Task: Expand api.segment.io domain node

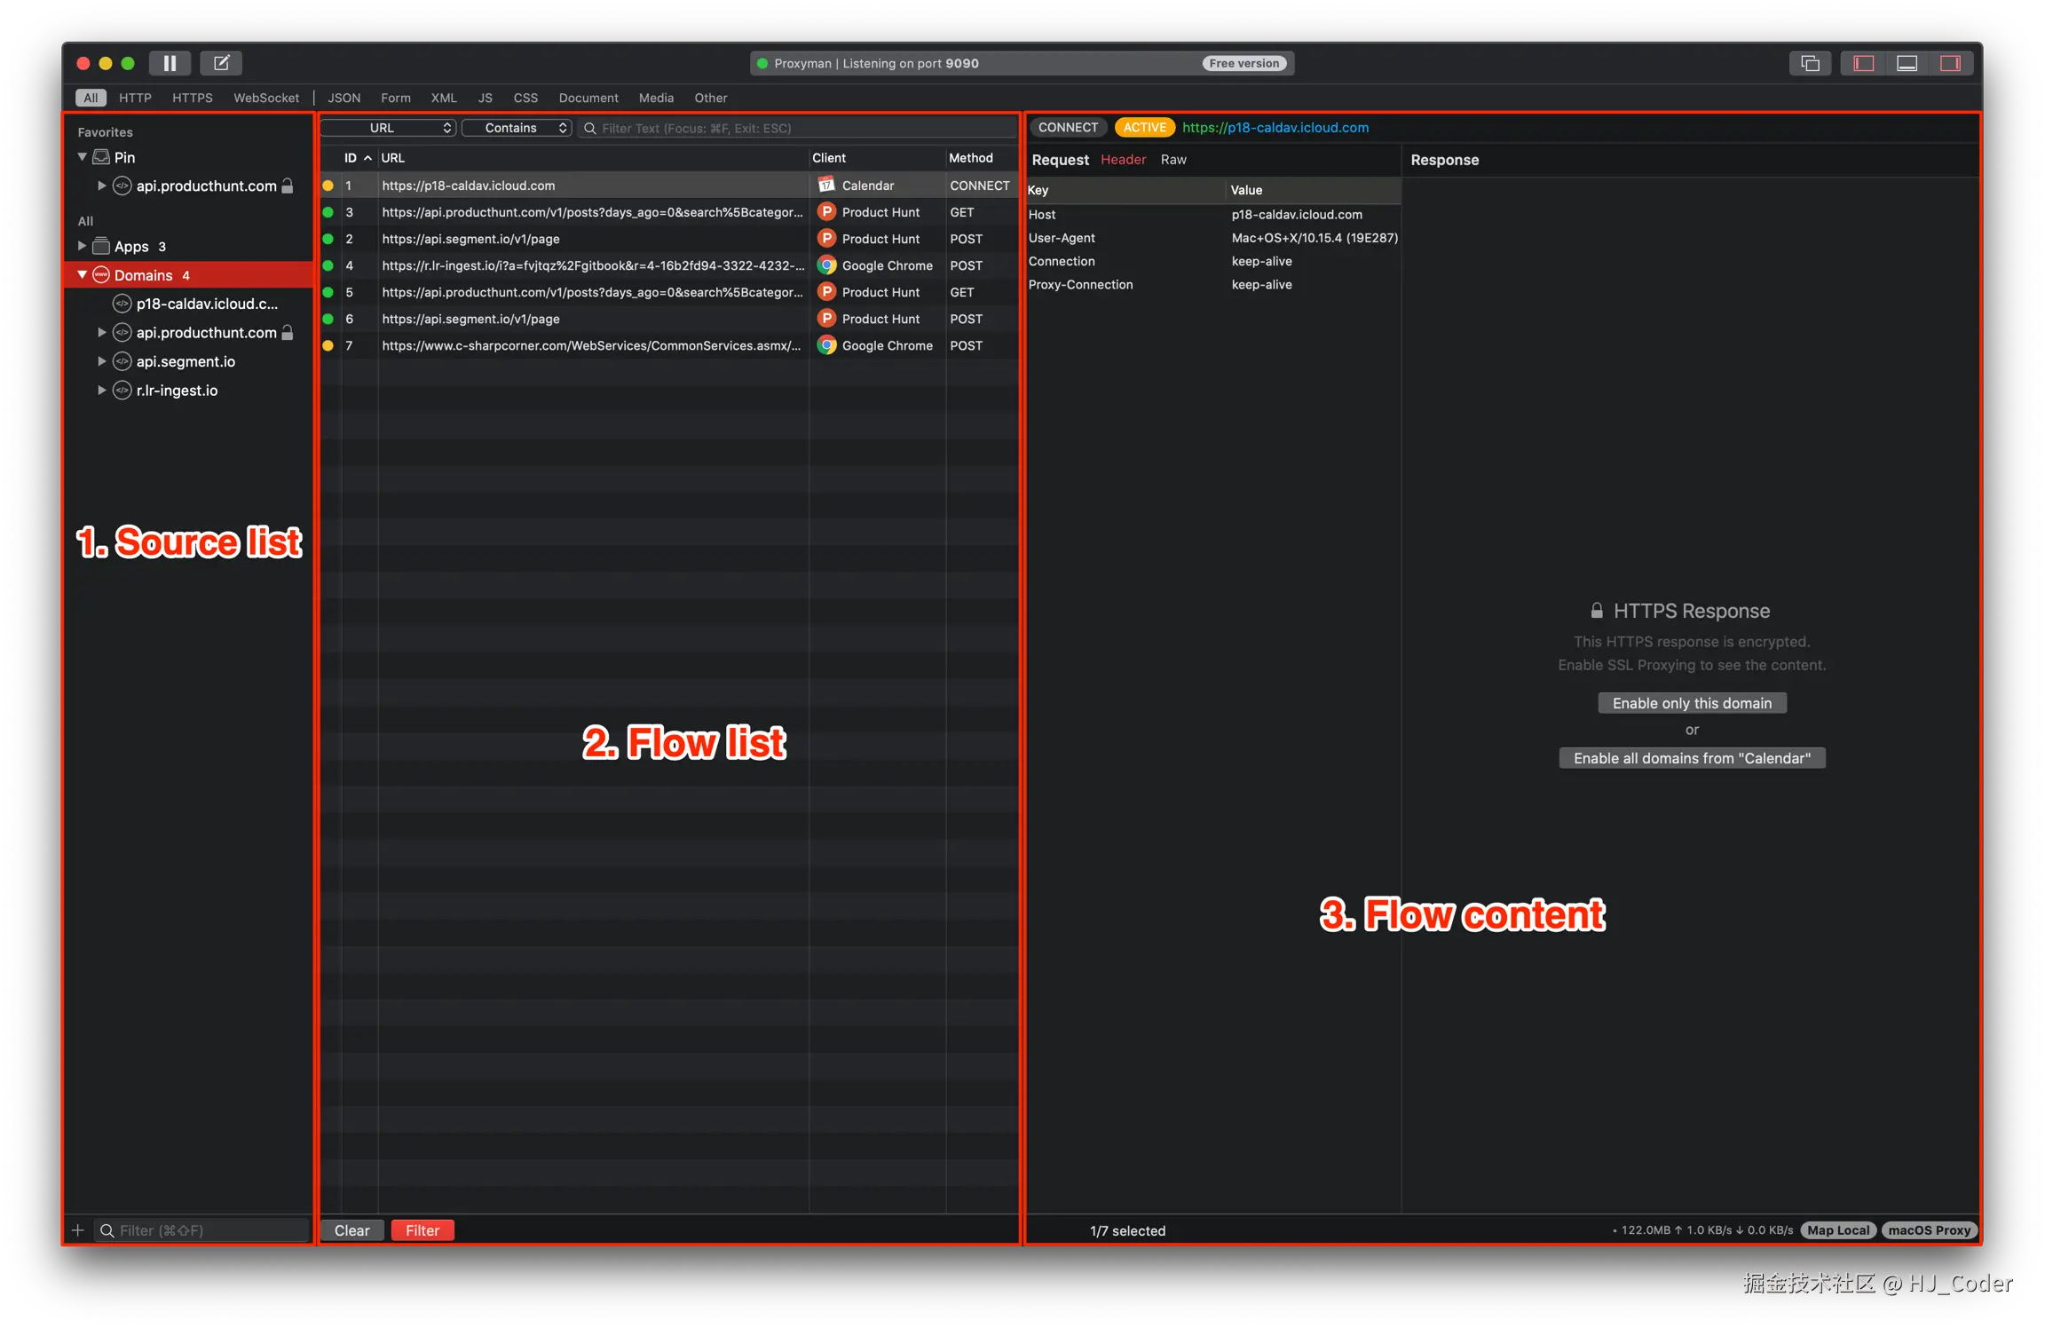Action: 101,361
